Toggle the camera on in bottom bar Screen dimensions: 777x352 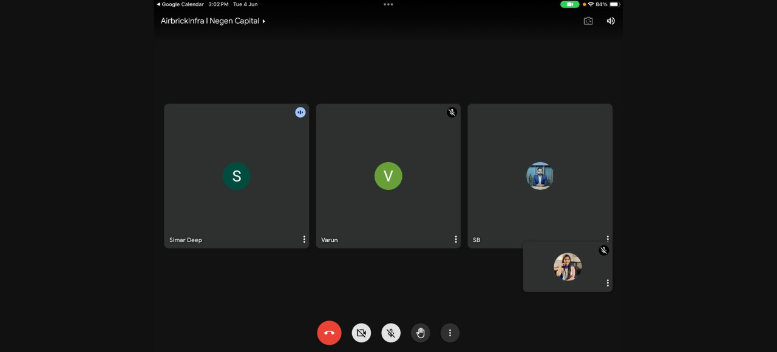tap(361, 333)
